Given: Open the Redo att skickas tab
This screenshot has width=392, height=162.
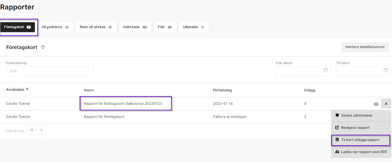Looking at the screenshot, I should click(x=96, y=27).
